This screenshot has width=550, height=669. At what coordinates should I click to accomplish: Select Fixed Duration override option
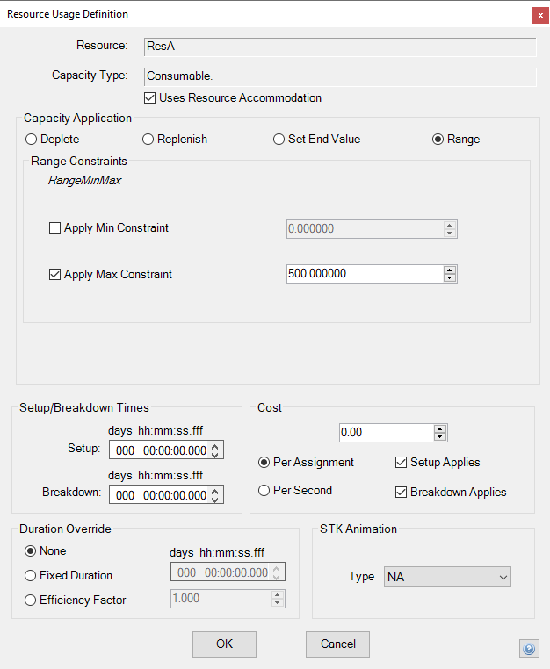[x=31, y=576]
